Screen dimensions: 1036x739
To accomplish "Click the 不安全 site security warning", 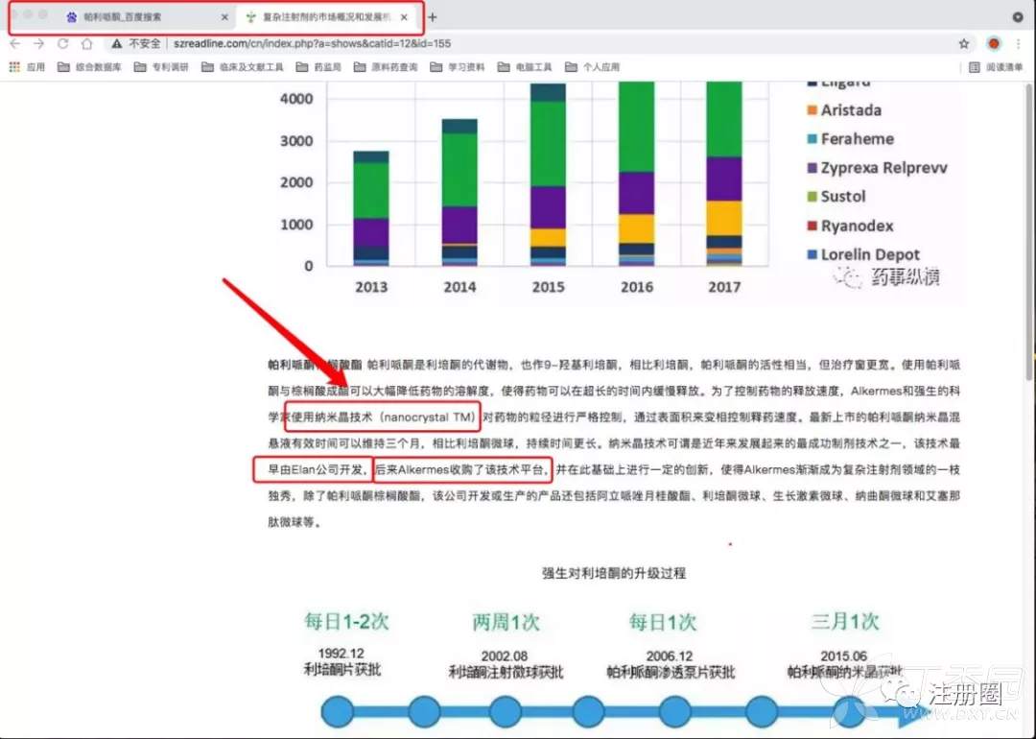I will pyautogui.click(x=137, y=43).
